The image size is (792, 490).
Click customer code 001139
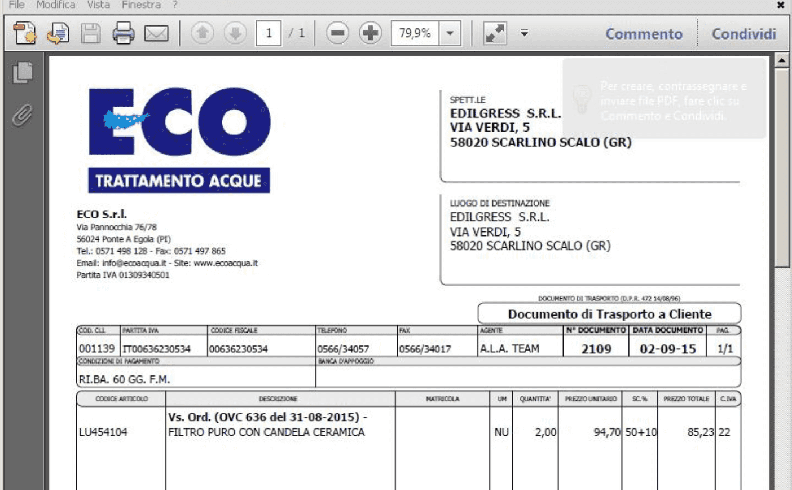point(97,349)
